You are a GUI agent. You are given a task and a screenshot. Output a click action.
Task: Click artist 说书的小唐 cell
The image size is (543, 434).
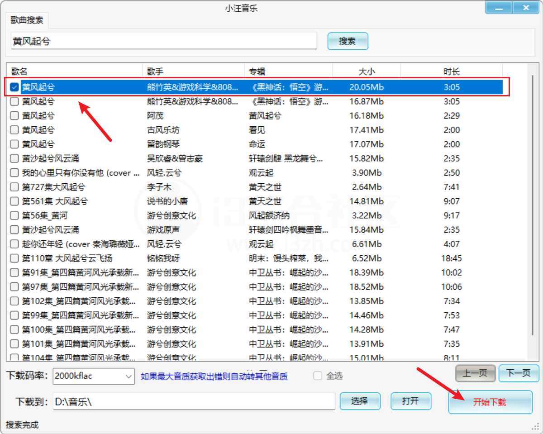(x=167, y=201)
